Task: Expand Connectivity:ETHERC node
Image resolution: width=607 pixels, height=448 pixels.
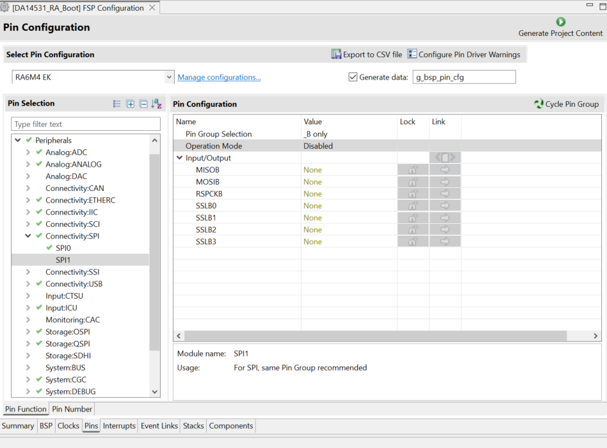Action: click(x=28, y=201)
